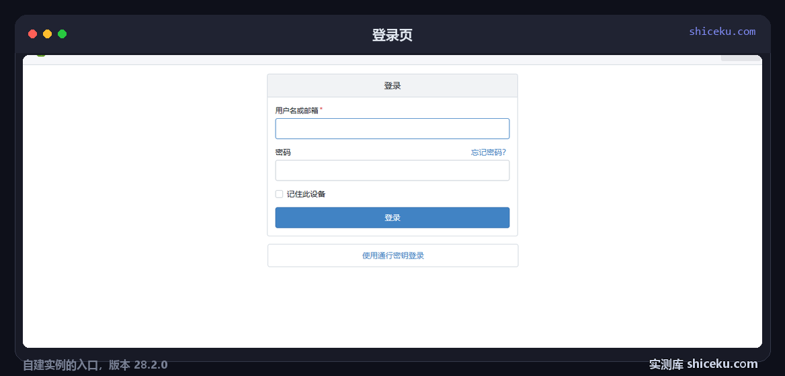Click the red close window dot

pyautogui.click(x=32, y=34)
